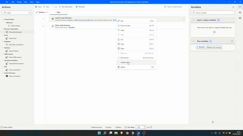Open the Edit menu in menu bar
The height and width of the screenshot is (136, 243).
13,2
